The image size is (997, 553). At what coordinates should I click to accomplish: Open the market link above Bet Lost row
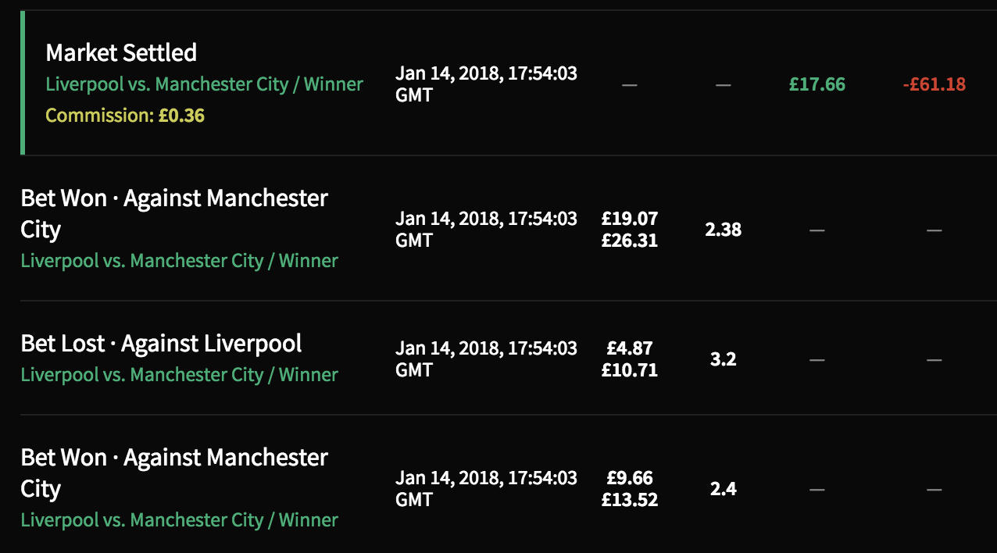(179, 261)
